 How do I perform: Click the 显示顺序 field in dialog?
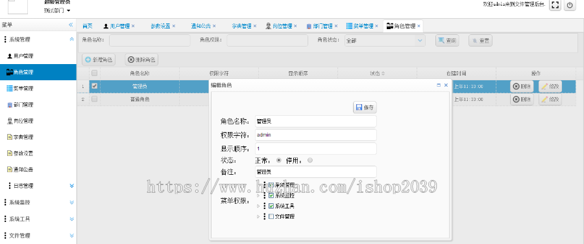point(316,149)
